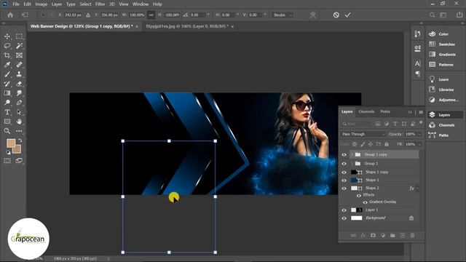Expand the Layers panel double-arrow
Image resolution: width=466 pixels, height=262 pixels.
coord(410,112)
